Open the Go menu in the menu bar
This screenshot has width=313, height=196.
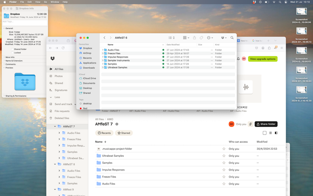[x=45, y=2]
